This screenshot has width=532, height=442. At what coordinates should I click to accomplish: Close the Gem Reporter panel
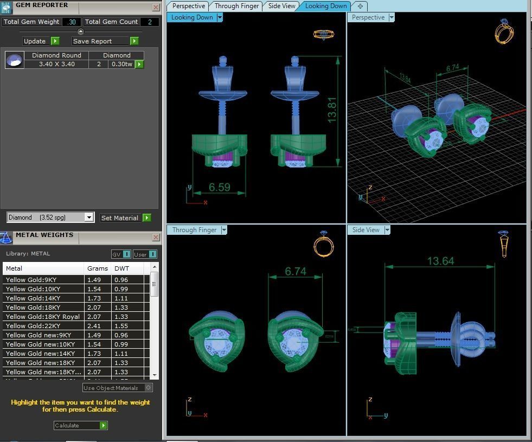coord(156,7)
